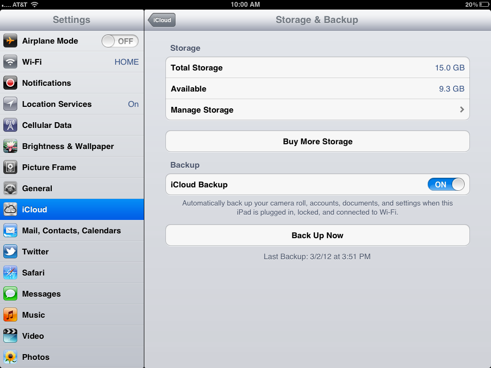Image resolution: width=491 pixels, height=368 pixels.
Task: Tap the Total Storage row
Action: (317, 68)
